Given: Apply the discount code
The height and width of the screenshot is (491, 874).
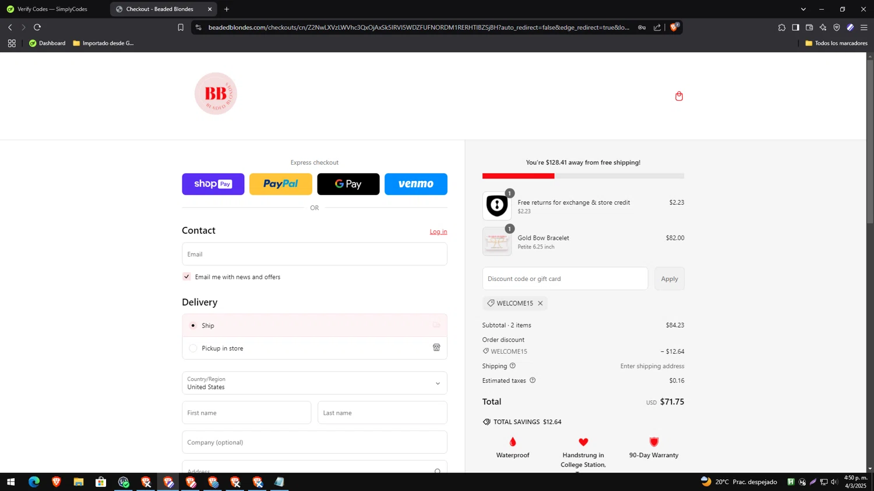Looking at the screenshot, I should coord(669,279).
